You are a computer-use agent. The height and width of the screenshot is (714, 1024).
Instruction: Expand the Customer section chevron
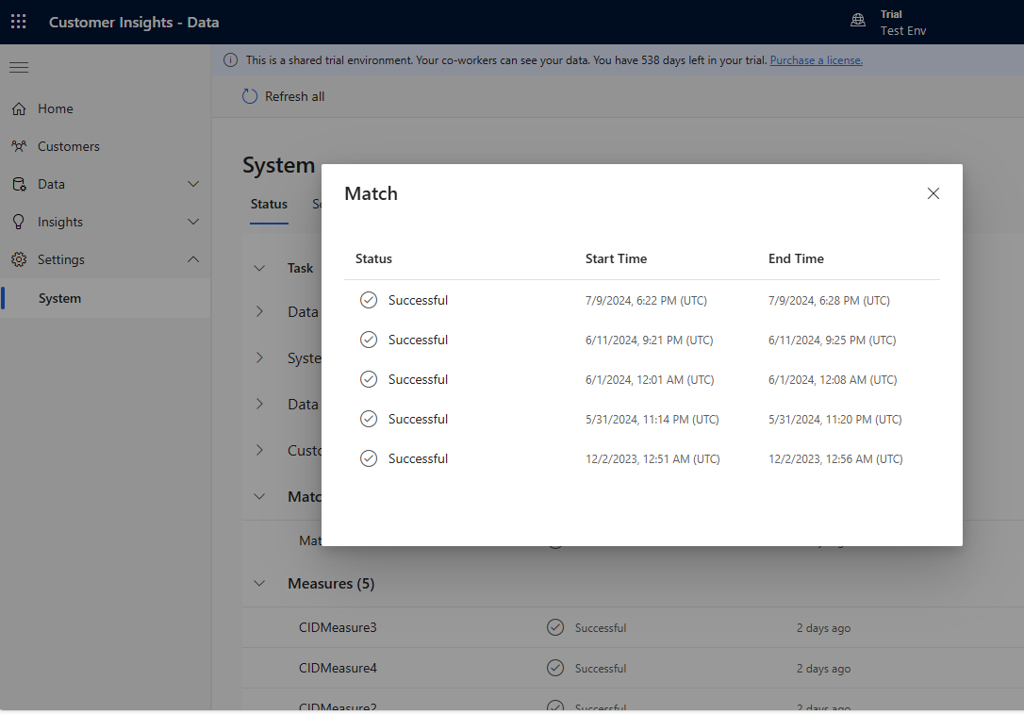point(259,450)
